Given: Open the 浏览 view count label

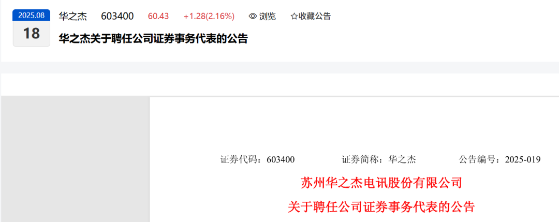Looking at the screenshot, I should click(268, 16).
